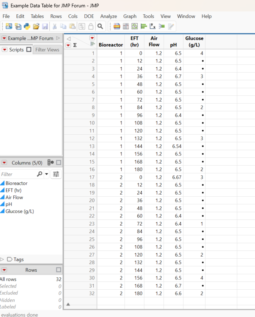Open red triangle menu next to table name
This screenshot has height=317, width=255.
pyautogui.click(x=4, y=38)
